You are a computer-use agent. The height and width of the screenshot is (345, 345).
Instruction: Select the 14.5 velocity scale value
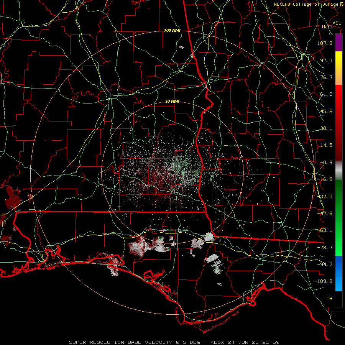point(326,145)
